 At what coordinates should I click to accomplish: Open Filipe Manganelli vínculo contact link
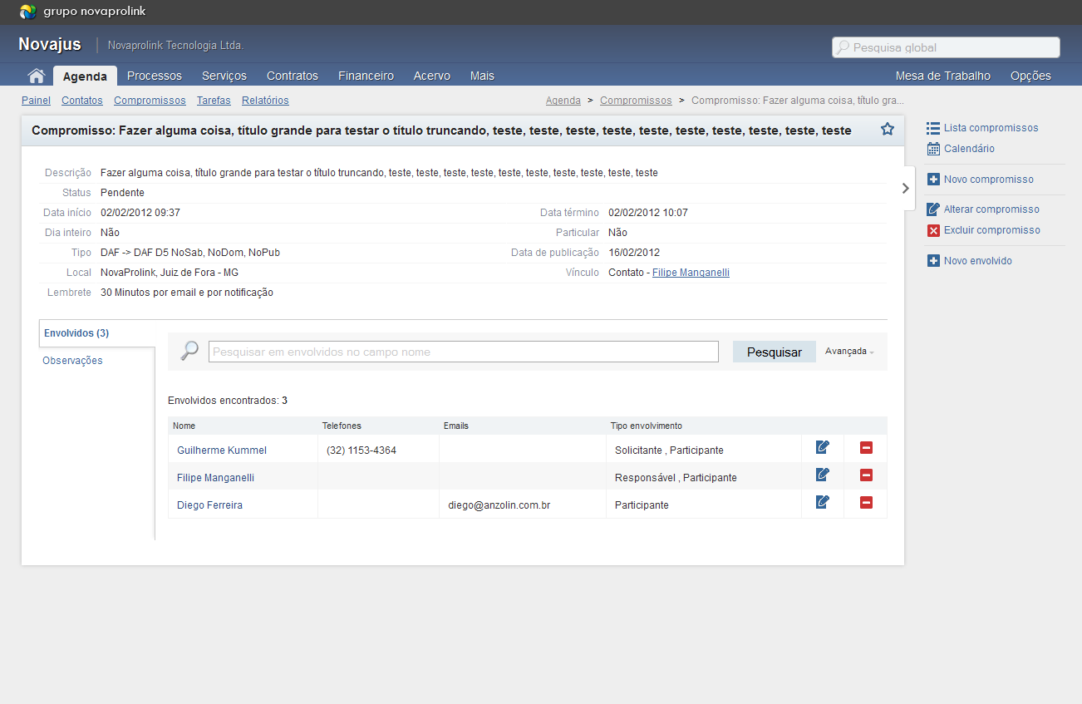click(x=691, y=273)
